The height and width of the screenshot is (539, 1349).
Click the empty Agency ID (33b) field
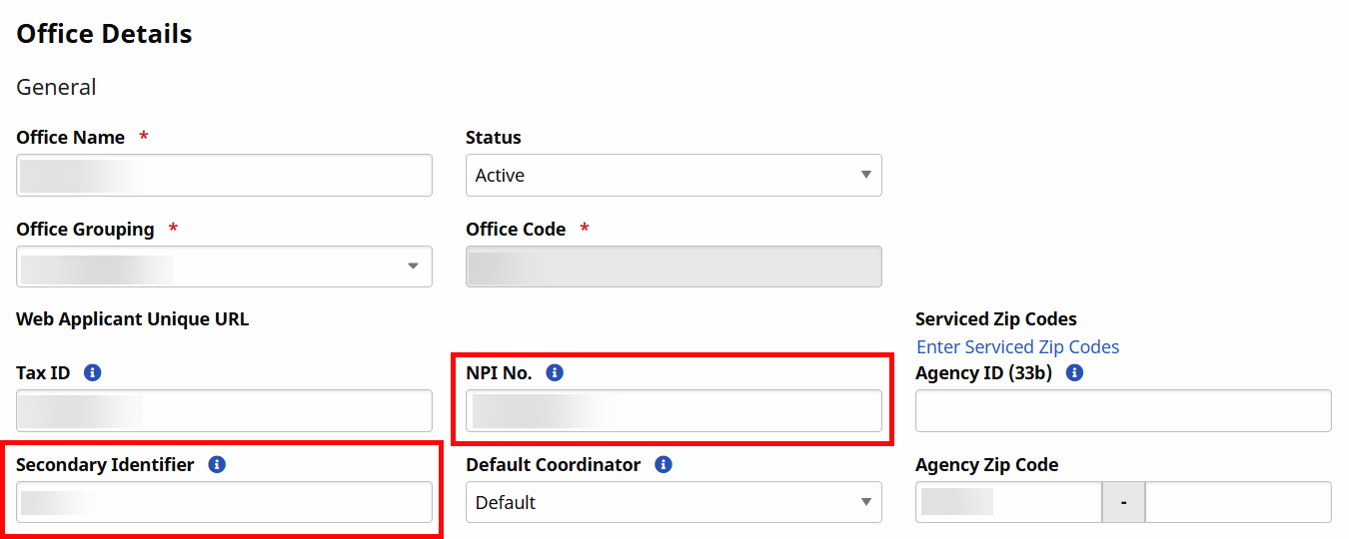coord(1123,411)
